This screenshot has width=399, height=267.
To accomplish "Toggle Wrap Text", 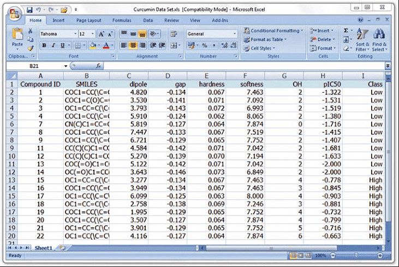I will (174, 34).
